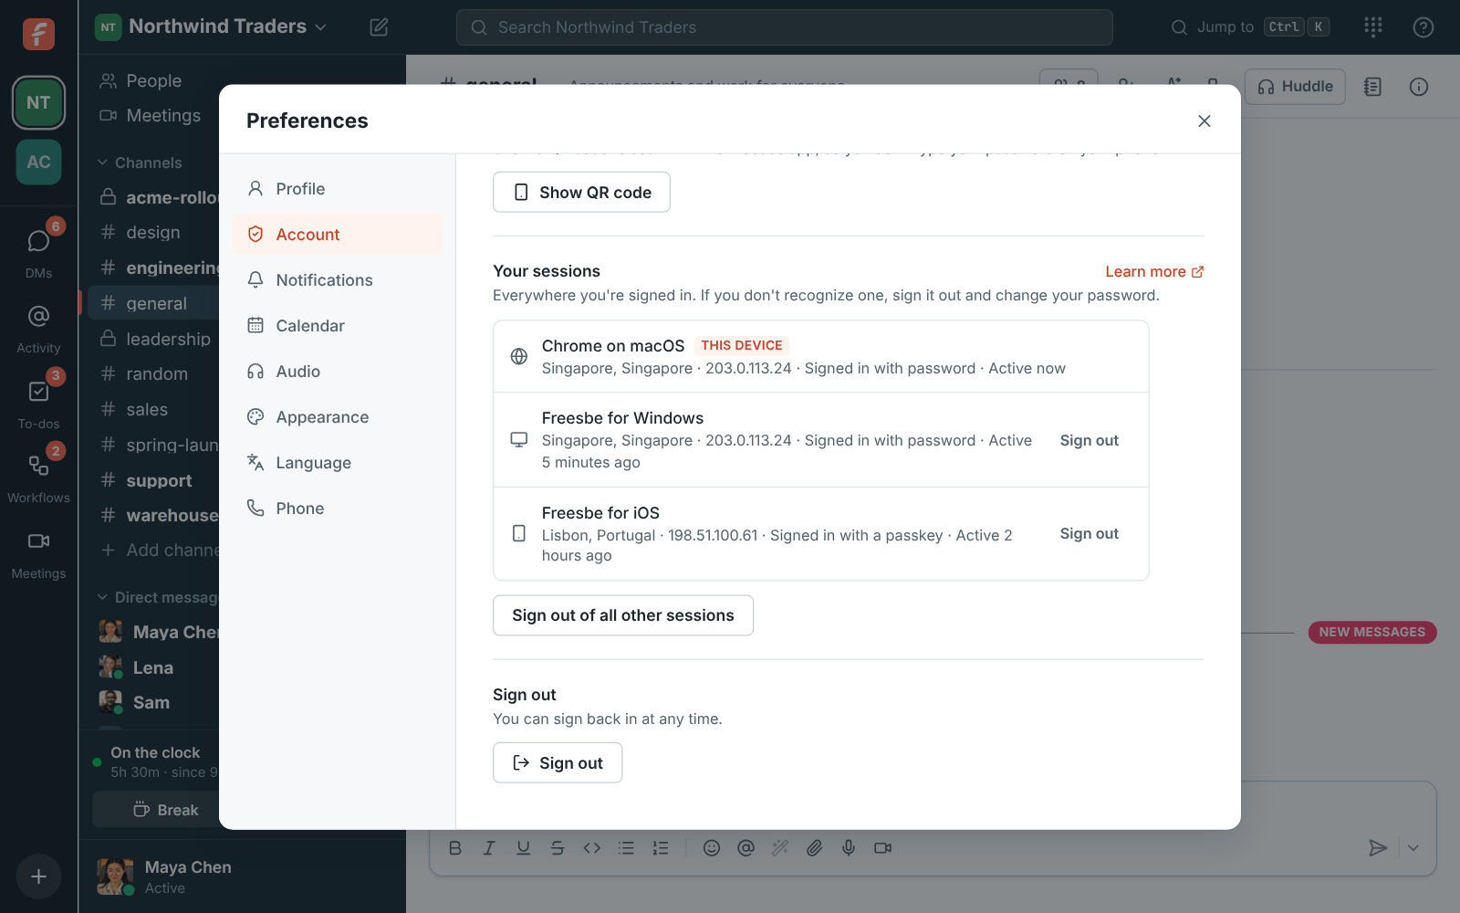
Task: Toggle bold formatting in composer
Action: click(455, 848)
